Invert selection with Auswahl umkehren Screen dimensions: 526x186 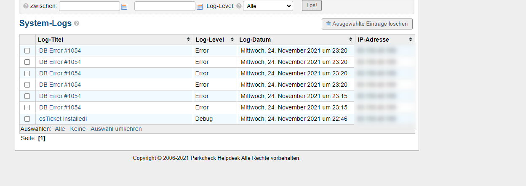click(116, 129)
